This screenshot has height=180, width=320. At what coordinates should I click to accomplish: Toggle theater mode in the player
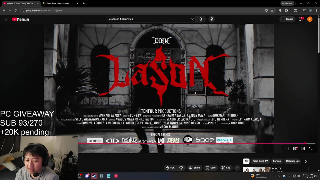click(303, 148)
